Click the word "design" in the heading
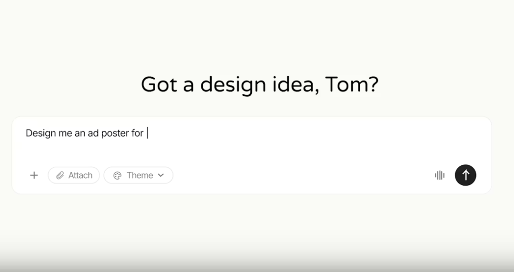Viewport: 514px width, 272px height. click(x=233, y=85)
